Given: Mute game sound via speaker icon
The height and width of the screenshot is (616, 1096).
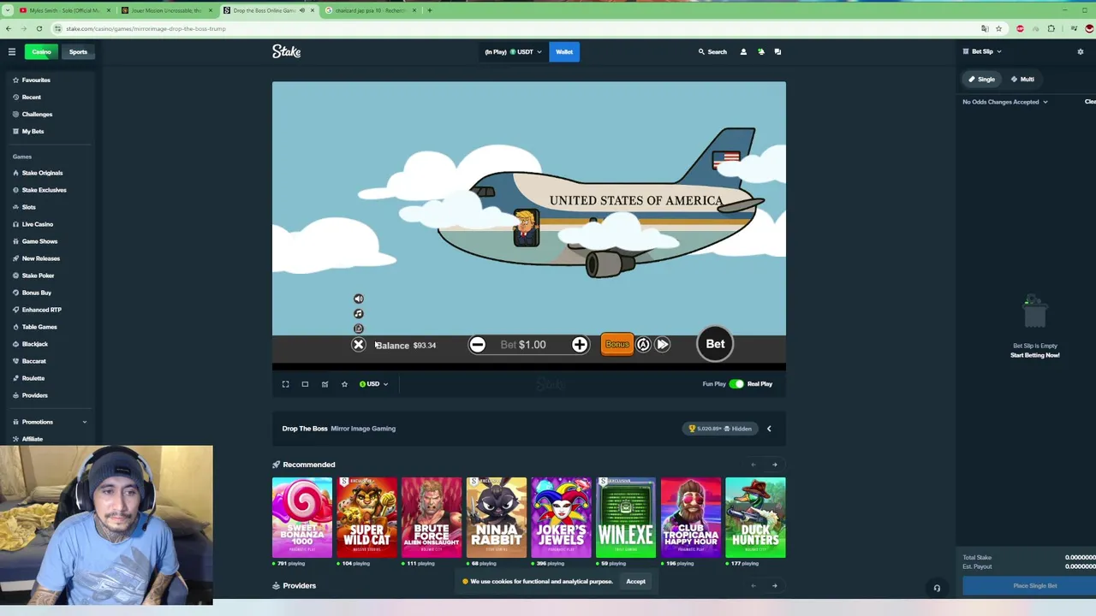Looking at the screenshot, I should point(359,299).
